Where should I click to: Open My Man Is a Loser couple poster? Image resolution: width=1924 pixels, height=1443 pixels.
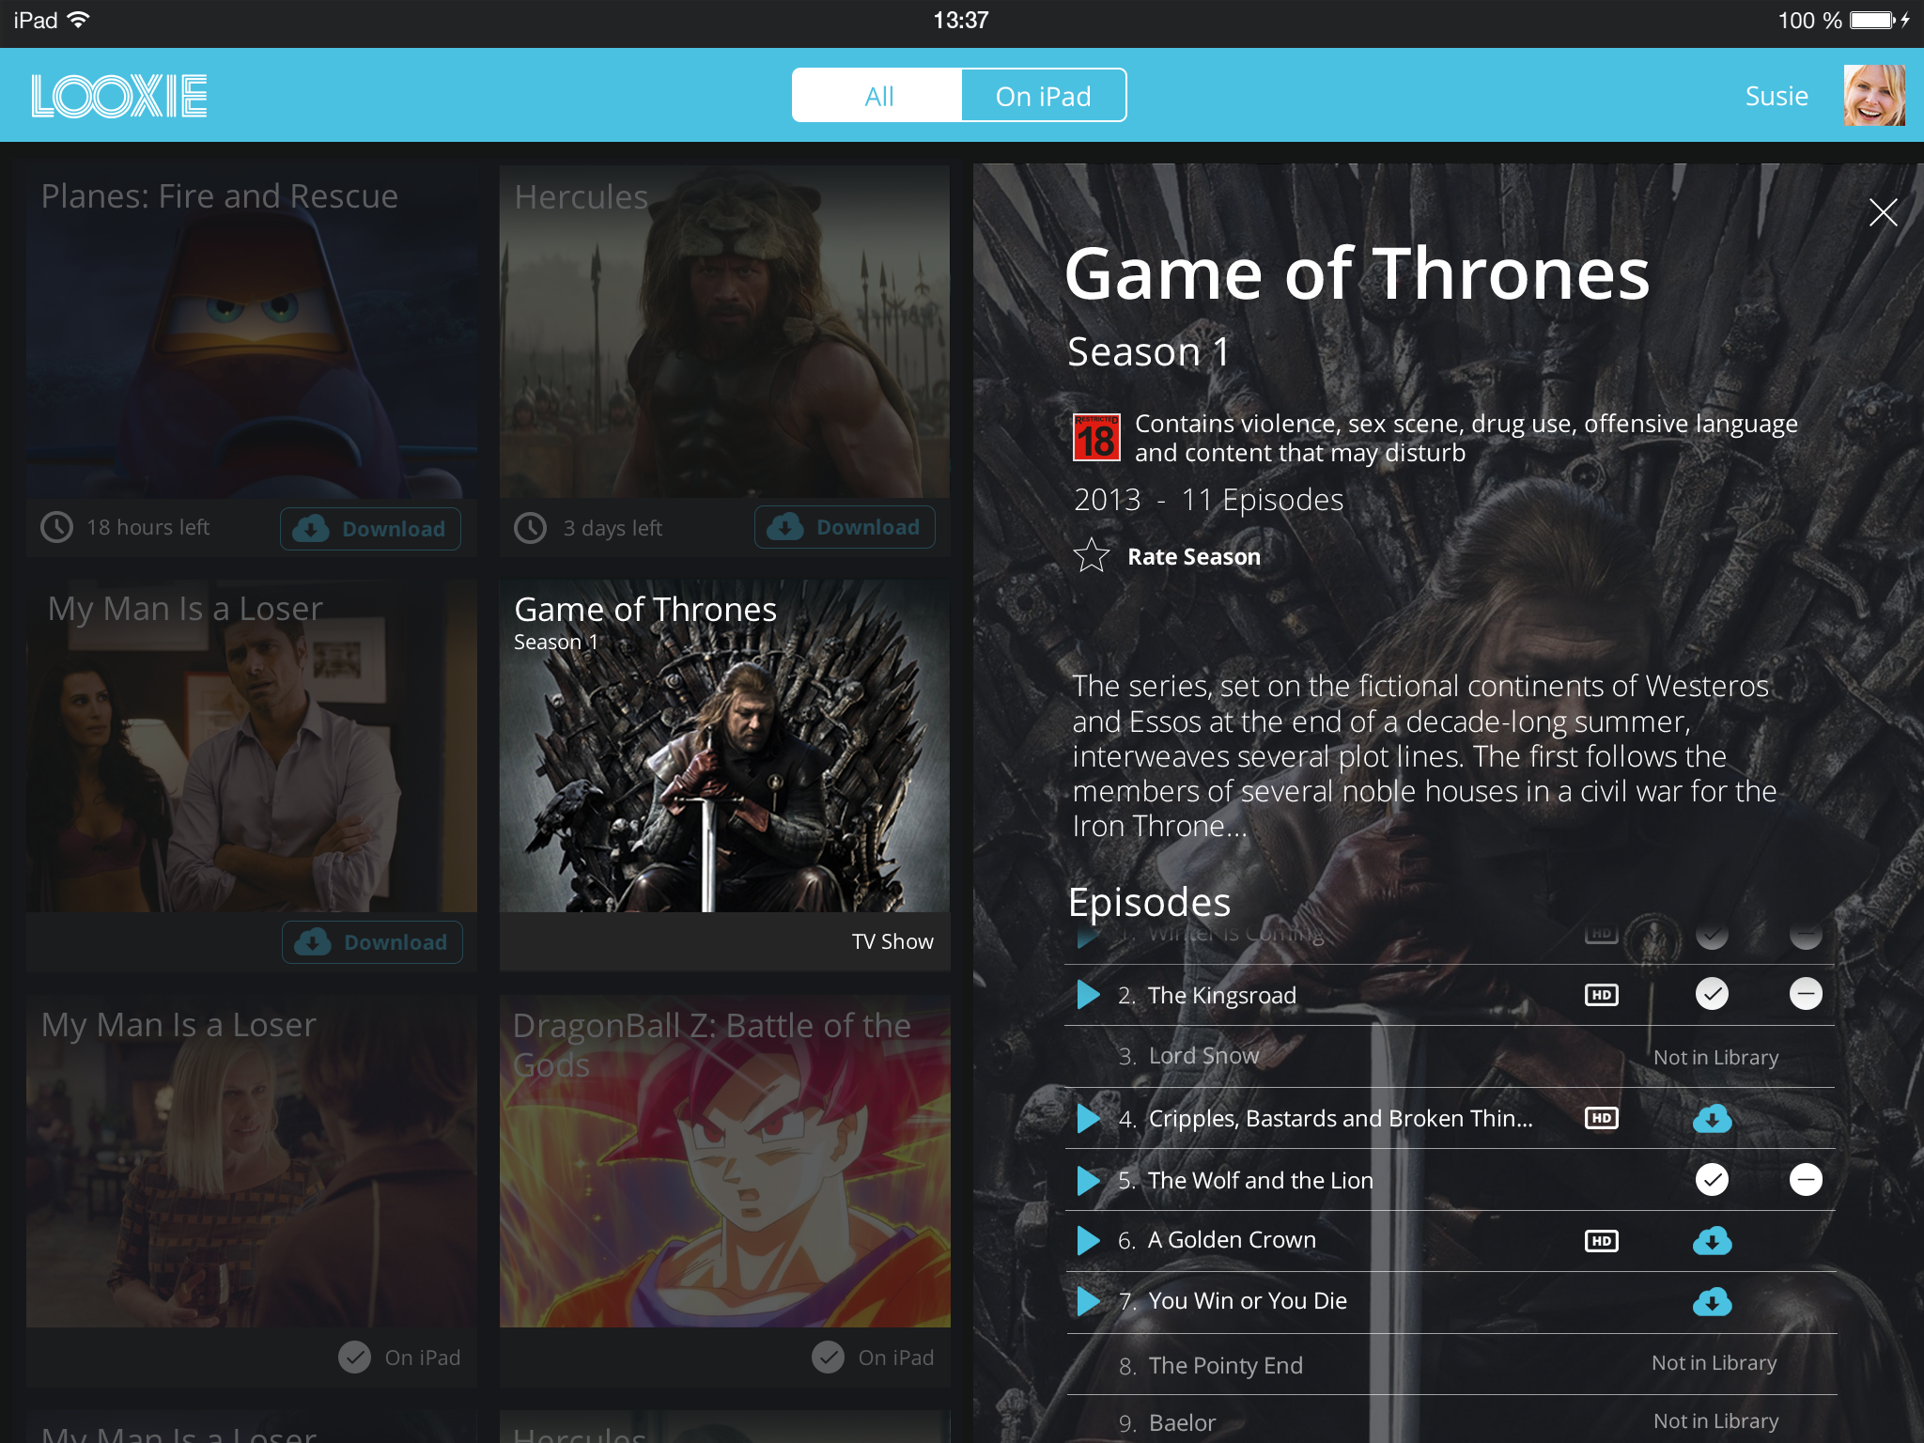[x=252, y=746]
